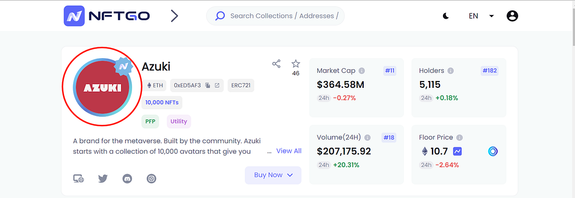
Task: Favorite Azuki with the star icon
Action: pos(295,64)
